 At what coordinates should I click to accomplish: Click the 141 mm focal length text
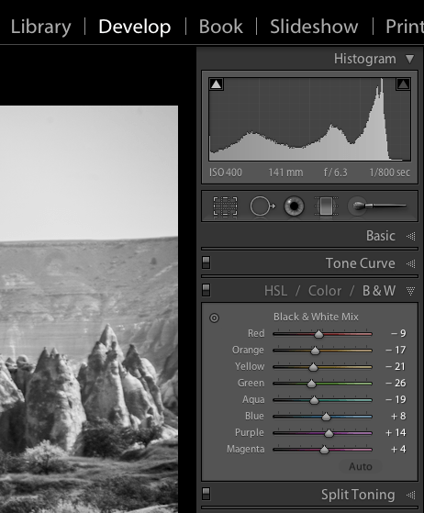tap(285, 173)
